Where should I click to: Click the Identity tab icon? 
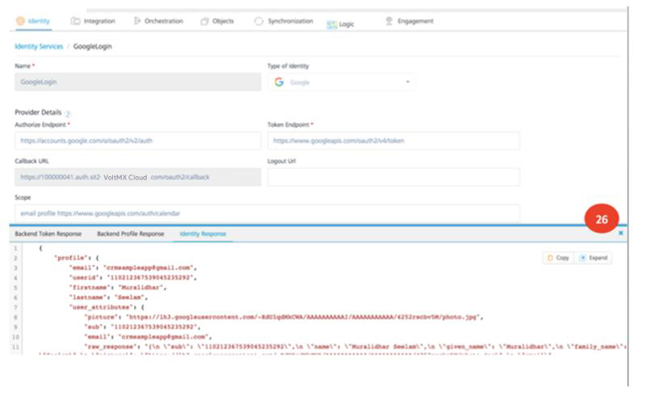tap(20, 21)
